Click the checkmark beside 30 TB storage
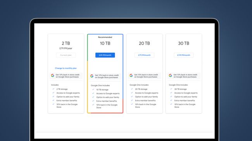 (x=171, y=89)
